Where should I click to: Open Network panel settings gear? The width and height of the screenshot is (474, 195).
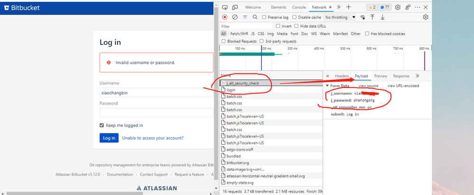426,17
